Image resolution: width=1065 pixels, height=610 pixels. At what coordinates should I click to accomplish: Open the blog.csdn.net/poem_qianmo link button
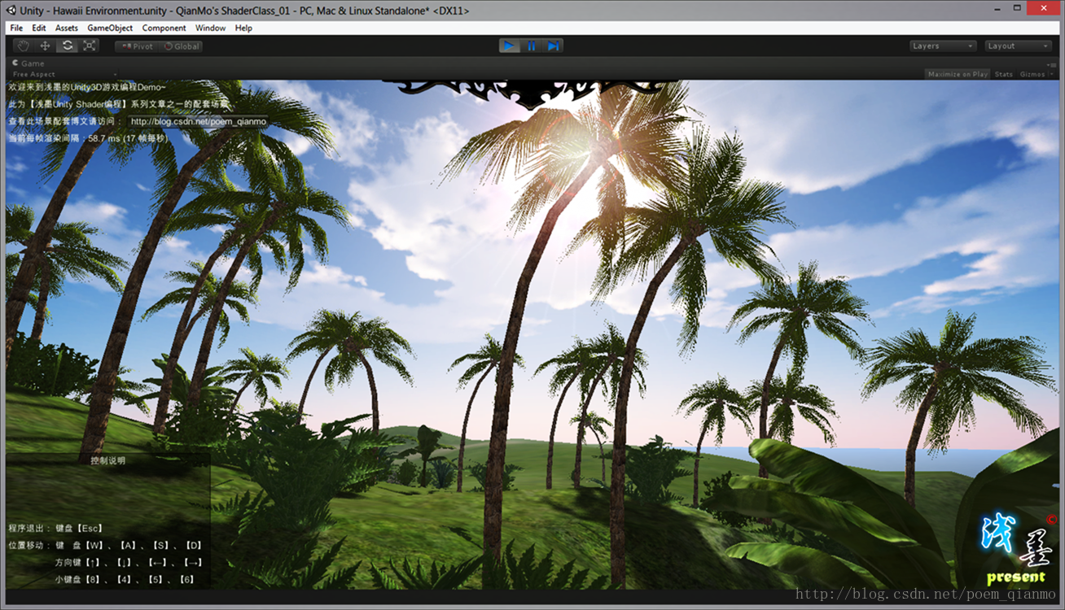(198, 121)
